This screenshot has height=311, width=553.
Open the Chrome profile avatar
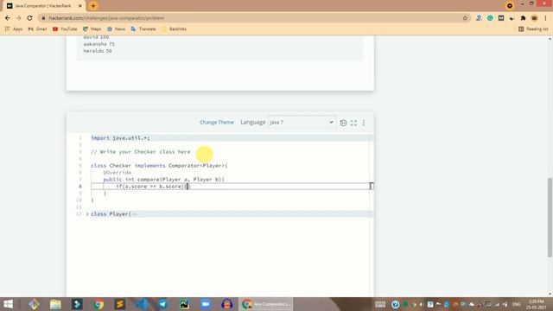[x=534, y=18]
